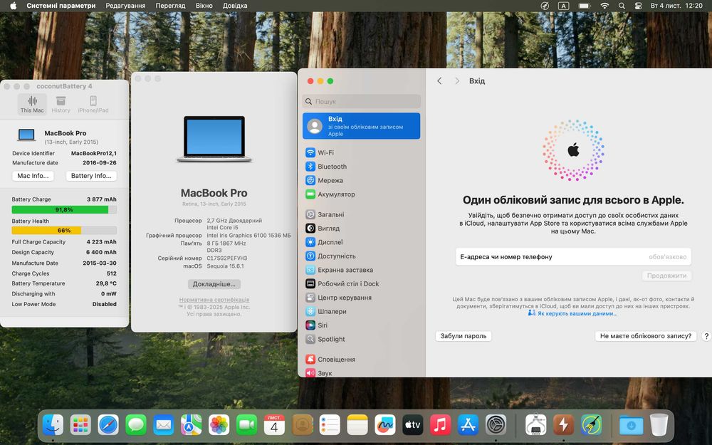Open Вікно menu in menu bar

[x=204, y=6]
